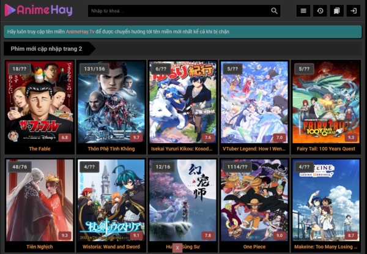Click the search magnifier icon

pos(274,11)
